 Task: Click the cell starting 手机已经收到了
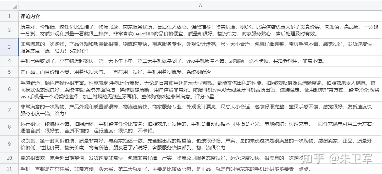click(x=200, y=61)
